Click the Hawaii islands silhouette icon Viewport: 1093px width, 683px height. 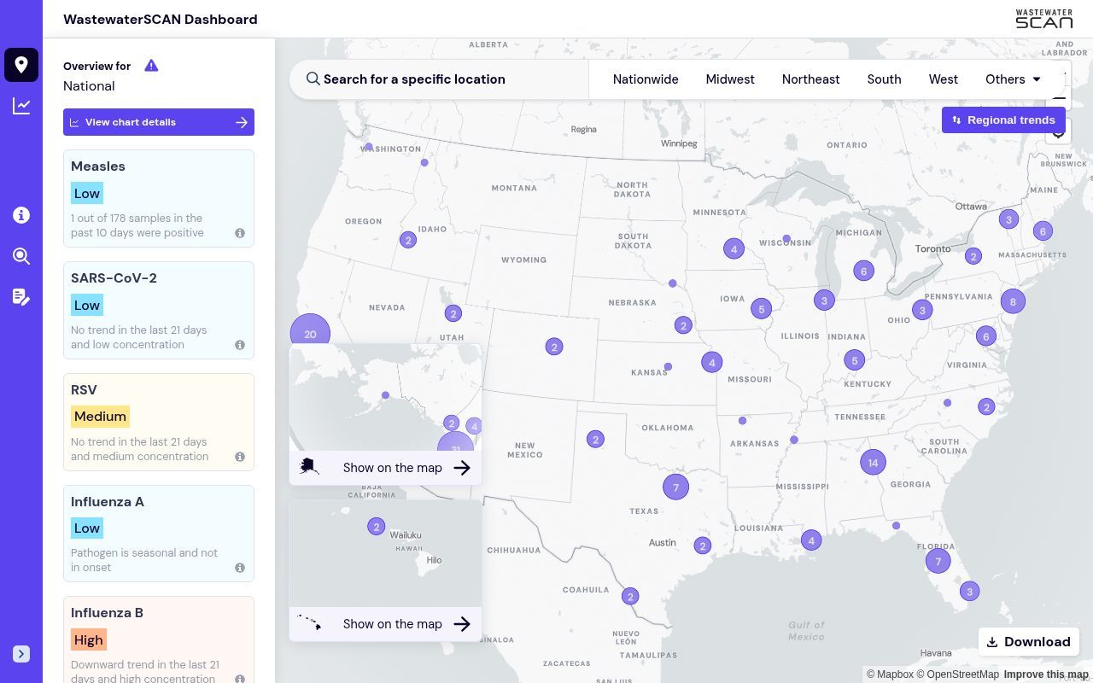pos(309,623)
